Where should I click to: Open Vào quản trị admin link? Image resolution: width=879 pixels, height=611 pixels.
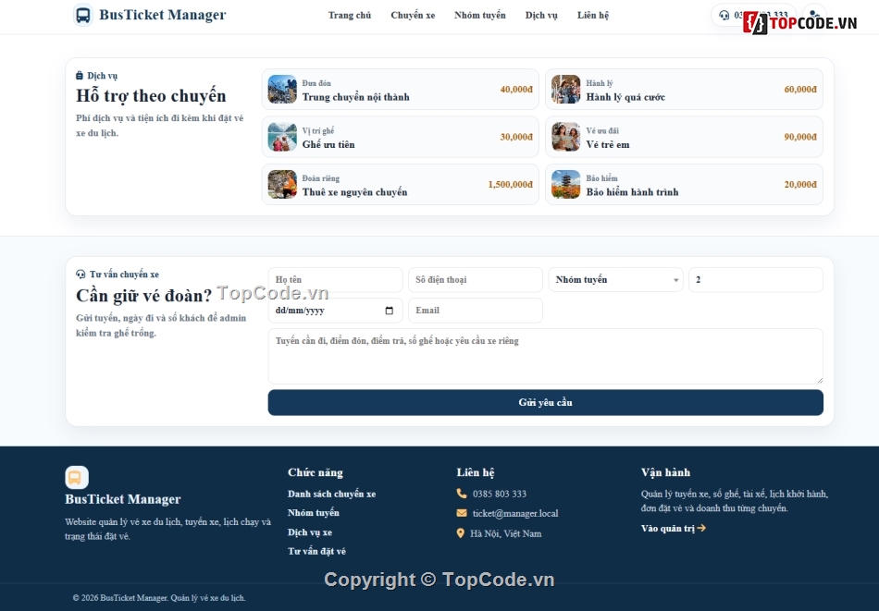pyautogui.click(x=674, y=528)
